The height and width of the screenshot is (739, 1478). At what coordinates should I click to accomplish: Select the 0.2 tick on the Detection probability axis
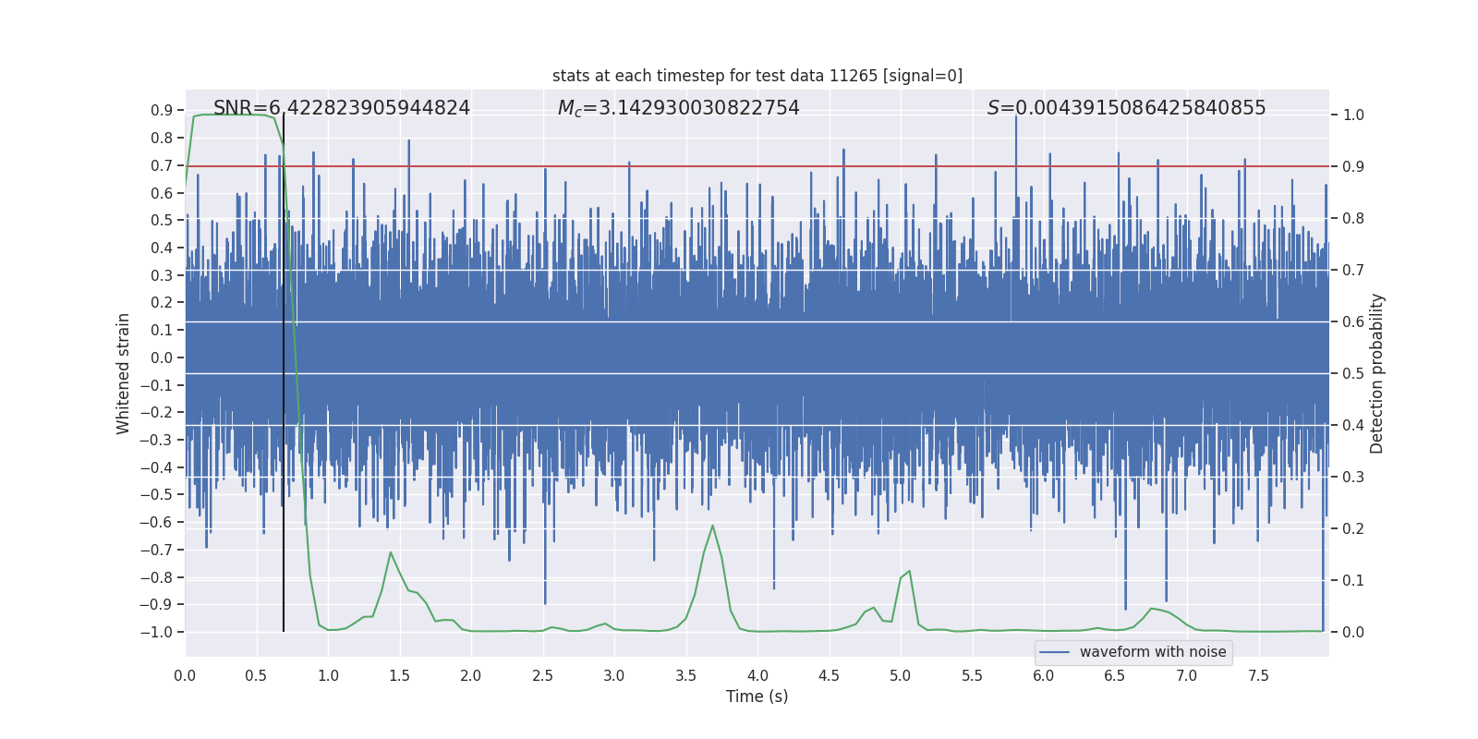[x=1353, y=529]
